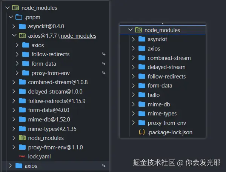This screenshot has width=226, height=172.
Task: Click the symlink arrow next to proxy-from-env
Action: point(104,73)
